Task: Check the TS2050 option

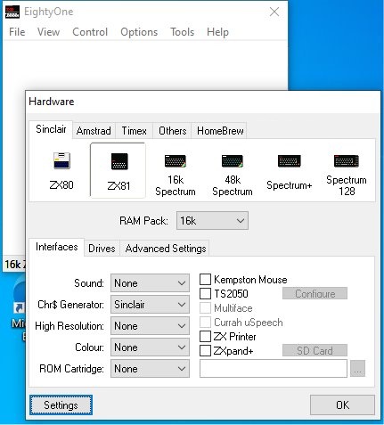Action: (x=205, y=294)
